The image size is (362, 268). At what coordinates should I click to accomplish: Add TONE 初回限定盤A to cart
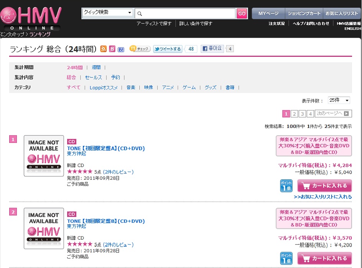point(324,185)
